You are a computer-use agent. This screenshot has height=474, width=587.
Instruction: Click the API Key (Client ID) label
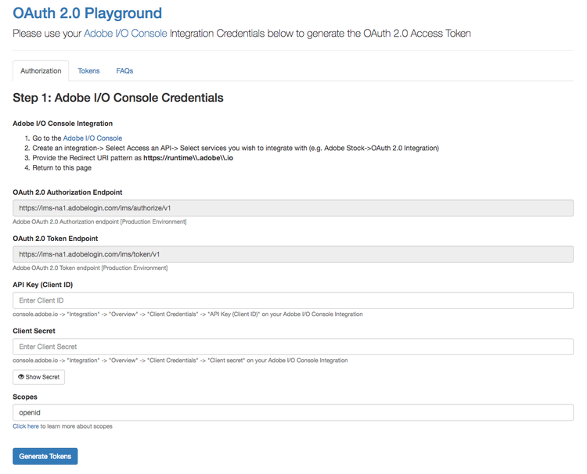[43, 285]
